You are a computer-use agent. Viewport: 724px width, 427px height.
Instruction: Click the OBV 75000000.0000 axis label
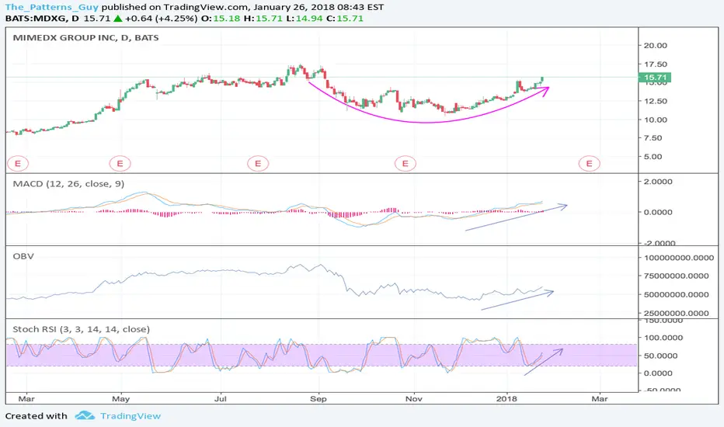tap(676, 276)
